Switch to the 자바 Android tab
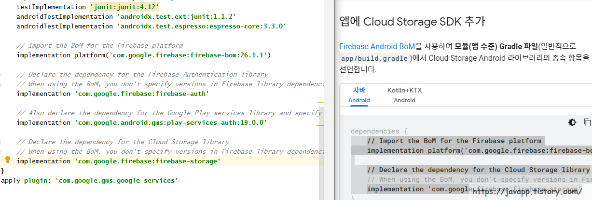 point(359,95)
